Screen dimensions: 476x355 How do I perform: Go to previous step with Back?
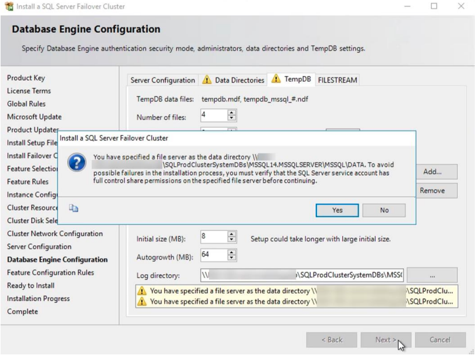332,340
